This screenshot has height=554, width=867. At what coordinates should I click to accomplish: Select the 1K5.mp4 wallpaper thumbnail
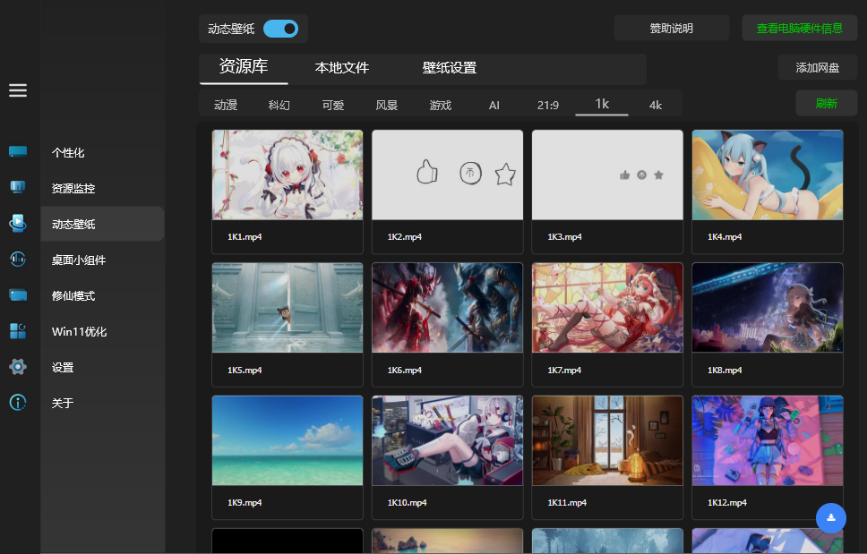click(x=288, y=308)
